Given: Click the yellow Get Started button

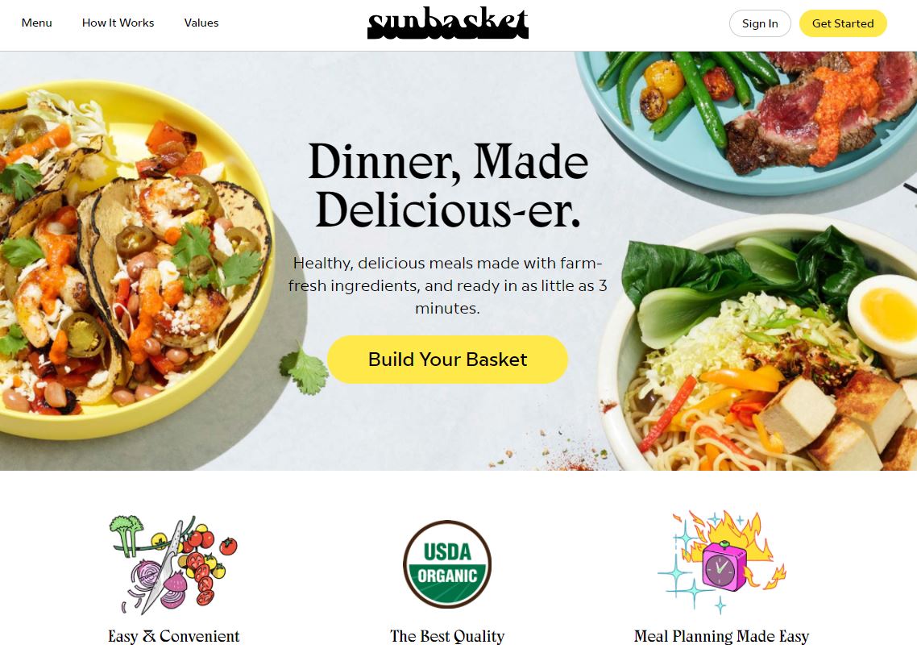Looking at the screenshot, I should pos(843,23).
